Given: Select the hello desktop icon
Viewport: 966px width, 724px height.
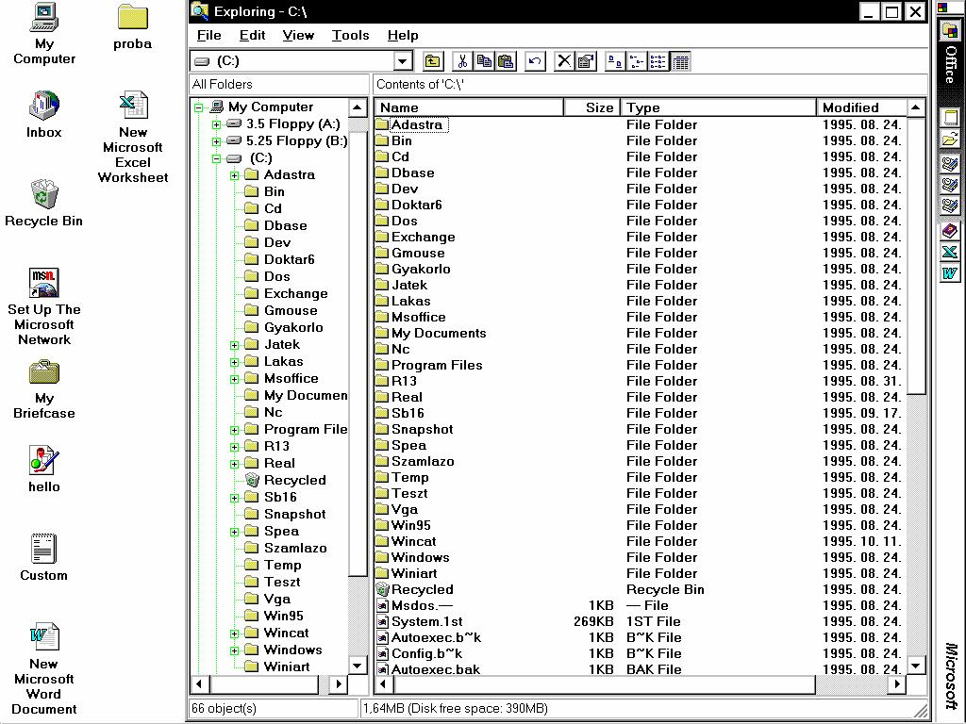Looking at the screenshot, I should (43, 469).
